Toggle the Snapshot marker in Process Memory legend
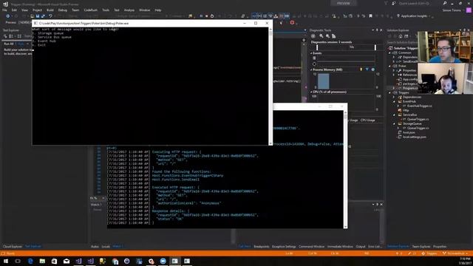Viewport: 473px width, 266px height. (367, 69)
